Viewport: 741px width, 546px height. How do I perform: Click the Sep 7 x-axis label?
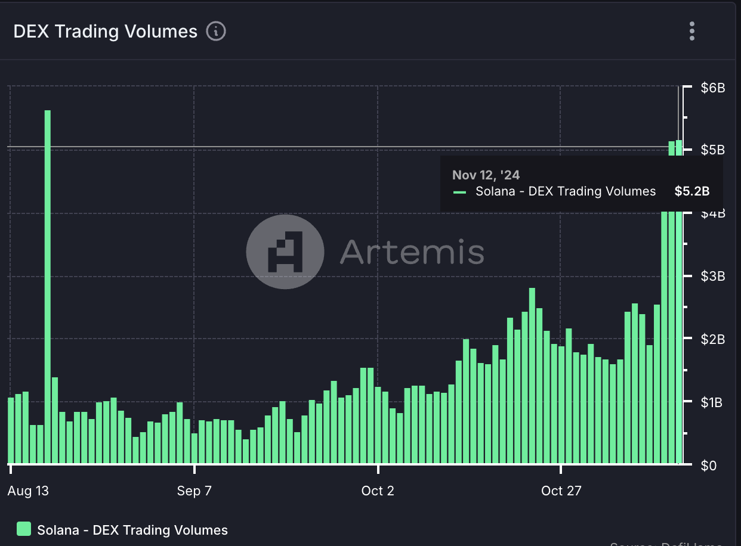(x=194, y=491)
